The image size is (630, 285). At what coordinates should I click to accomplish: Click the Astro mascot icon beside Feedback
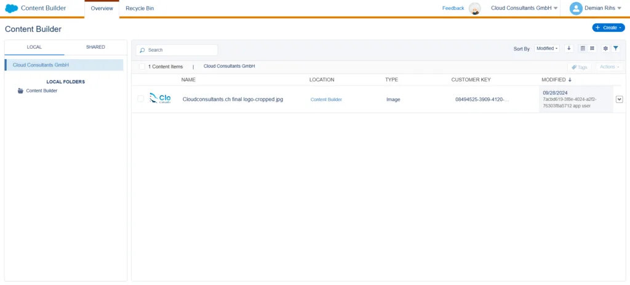click(474, 9)
